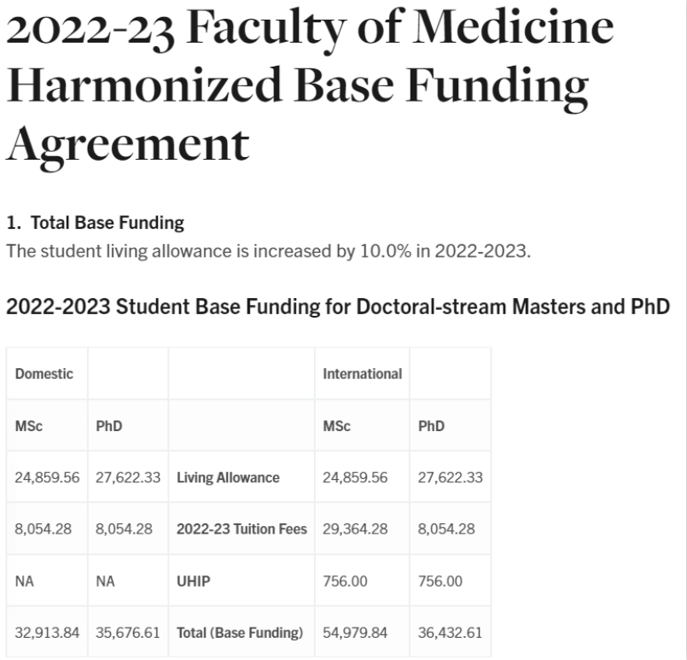This screenshot has height=660, width=687.
Task: Click the sentence about the 10.0% living allowance increase
Action: (x=268, y=254)
